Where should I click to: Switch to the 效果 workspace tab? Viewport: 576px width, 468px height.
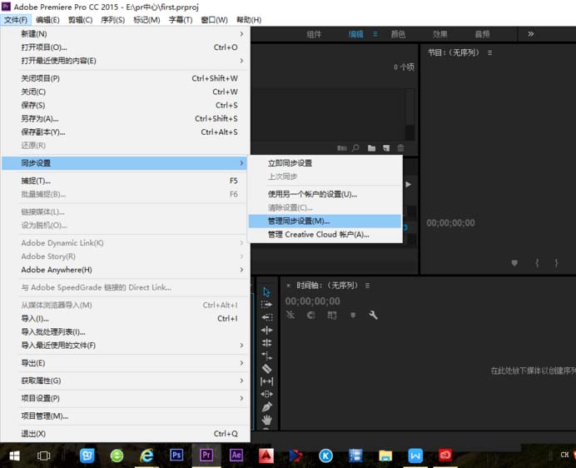439,34
